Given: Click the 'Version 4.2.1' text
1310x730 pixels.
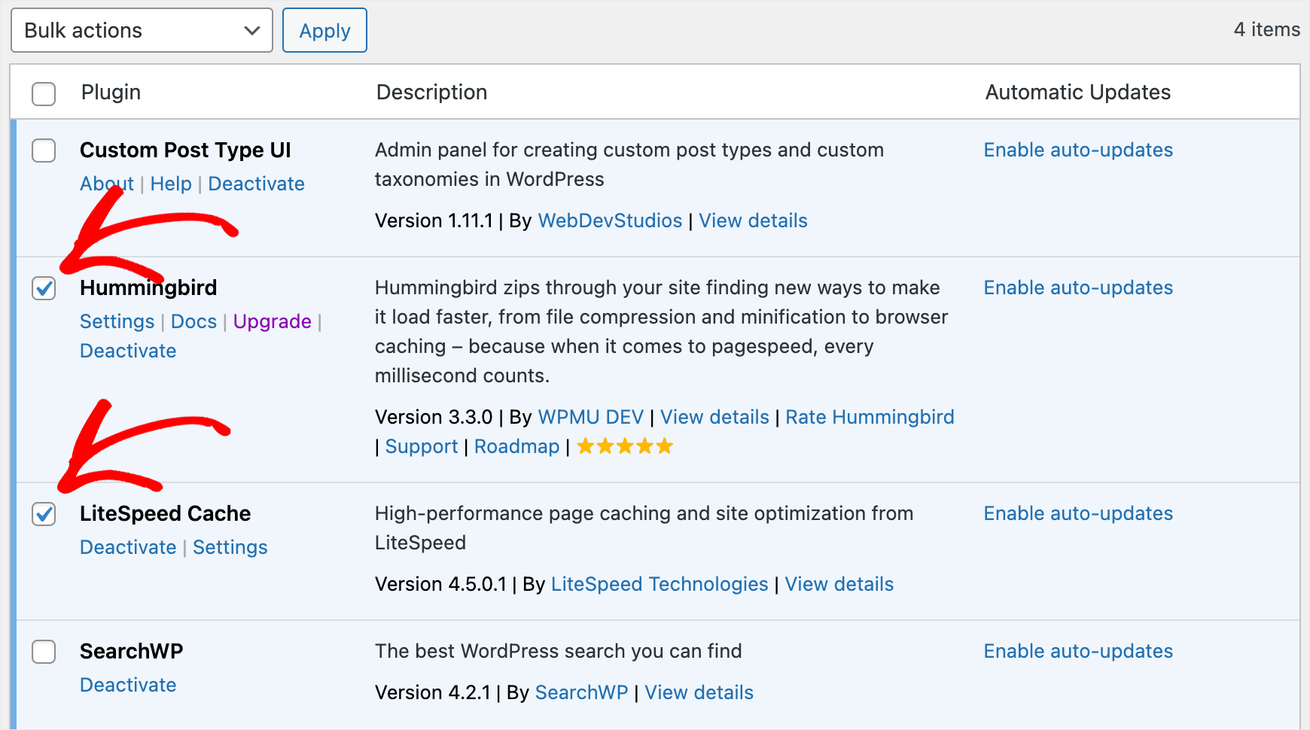Looking at the screenshot, I should [432, 692].
